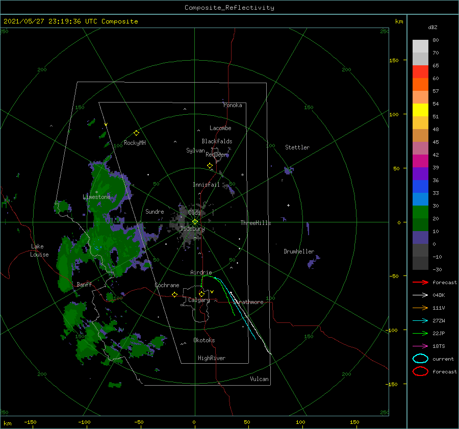
Task: Click the 51 dBZ yellow color swatch
Action: click(420, 110)
